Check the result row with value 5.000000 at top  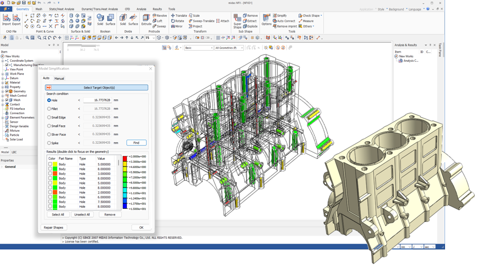pos(50,164)
